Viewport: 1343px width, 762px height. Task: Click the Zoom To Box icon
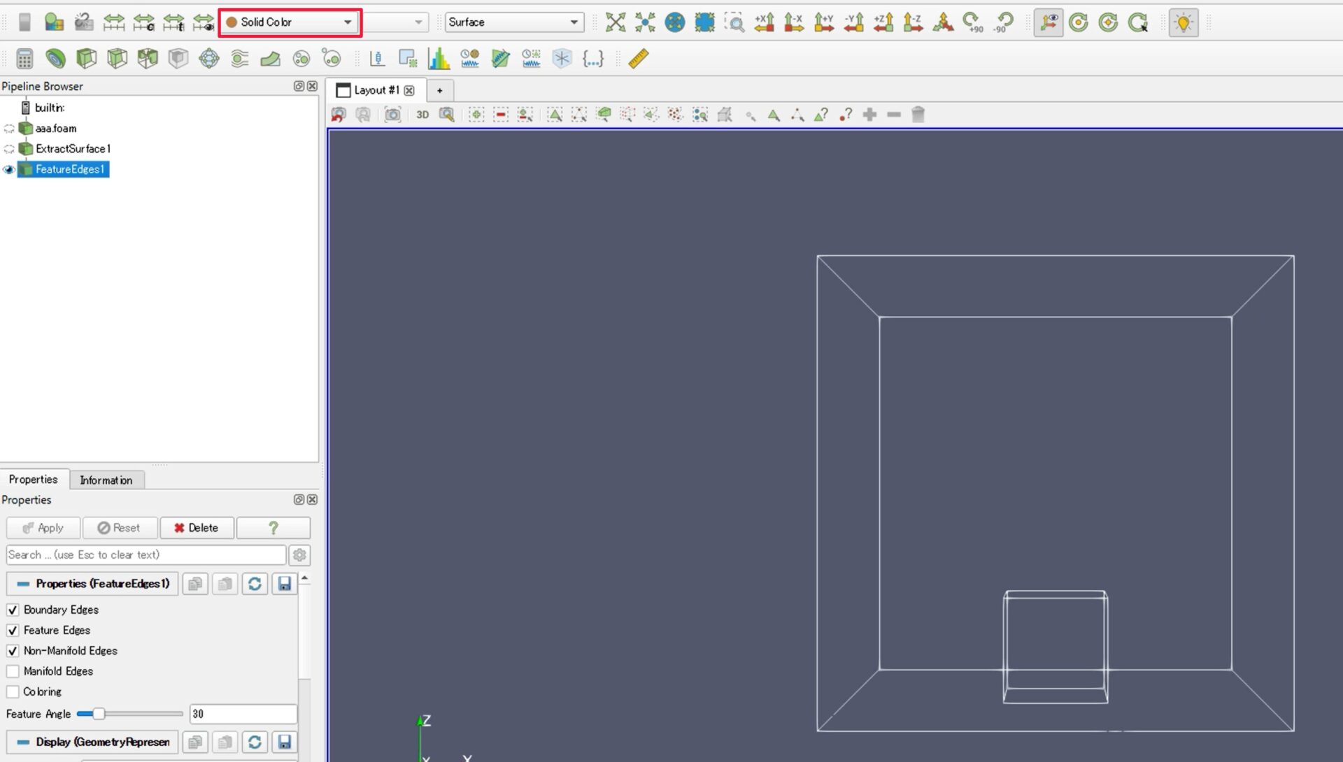[734, 22]
